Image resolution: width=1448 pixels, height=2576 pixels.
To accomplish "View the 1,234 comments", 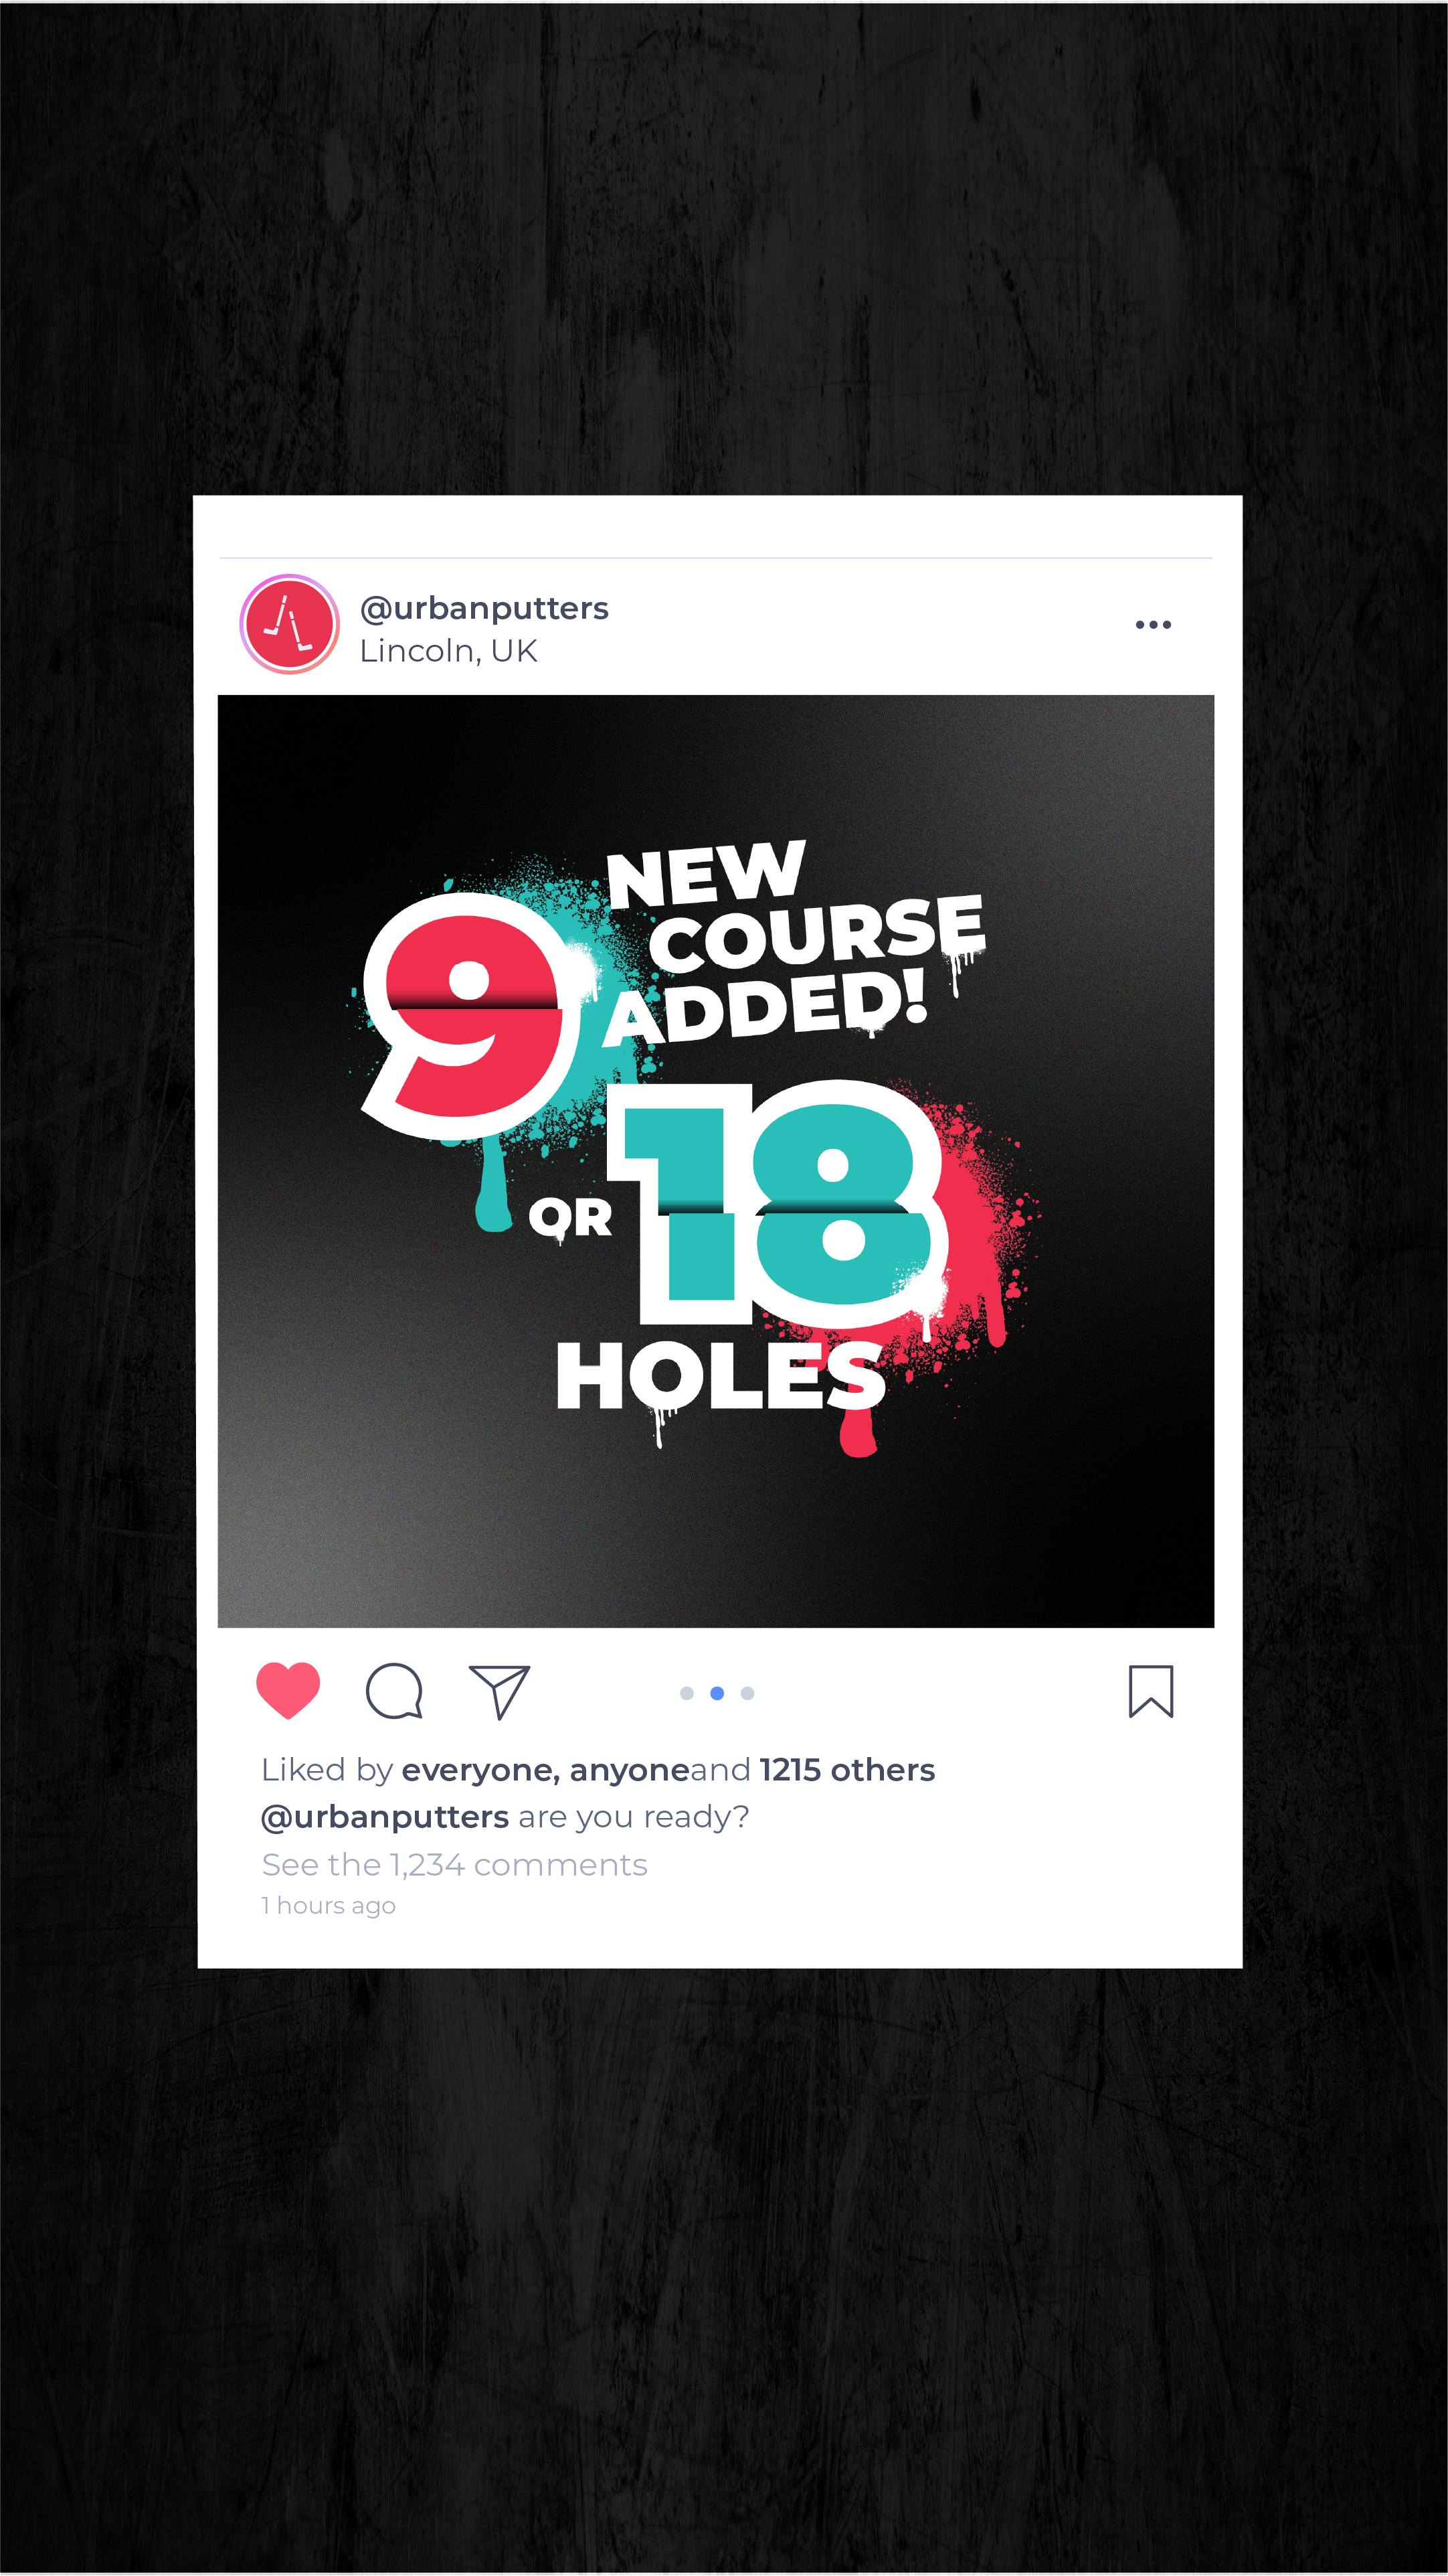I will click(x=454, y=1865).
